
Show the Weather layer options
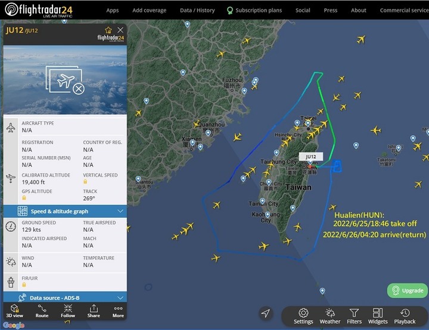tap(329, 316)
